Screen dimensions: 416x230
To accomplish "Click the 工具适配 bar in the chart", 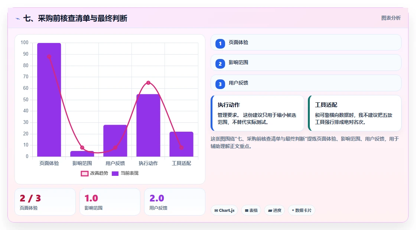I will [182, 144].
